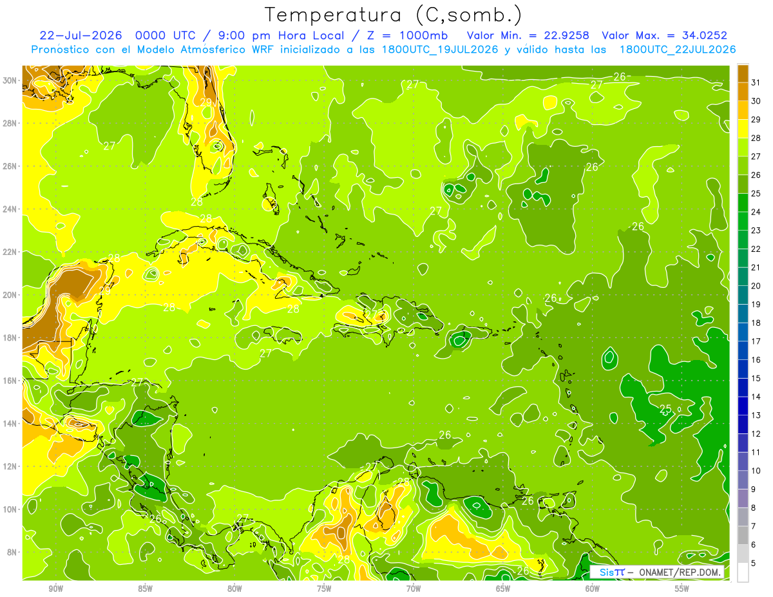
Task: Click the legend scale value 5
Action: point(754,563)
